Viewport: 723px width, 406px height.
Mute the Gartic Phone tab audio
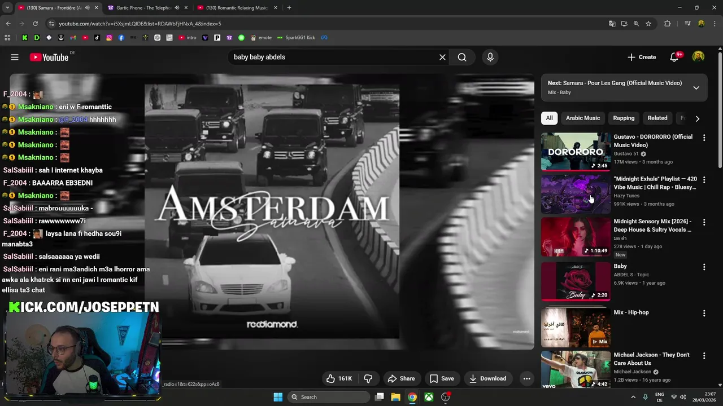[x=177, y=8]
